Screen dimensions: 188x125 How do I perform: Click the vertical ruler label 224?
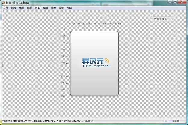tap(63, 76)
